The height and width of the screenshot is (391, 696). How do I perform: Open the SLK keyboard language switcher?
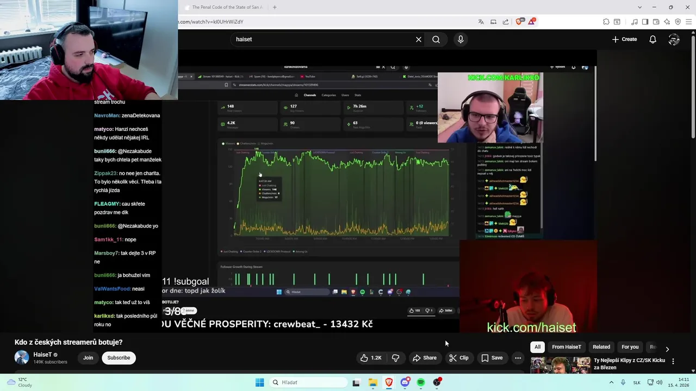click(x=637, y=382)
